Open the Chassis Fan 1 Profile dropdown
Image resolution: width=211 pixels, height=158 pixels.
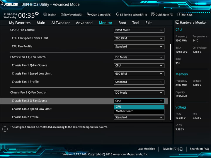(139, 82)
